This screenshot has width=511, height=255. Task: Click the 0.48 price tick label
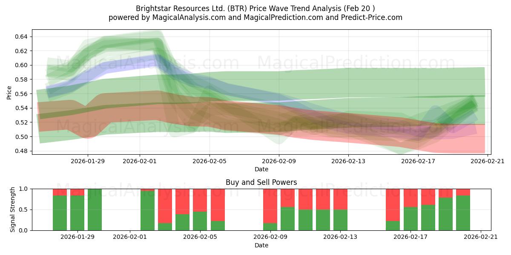point(21,151)
